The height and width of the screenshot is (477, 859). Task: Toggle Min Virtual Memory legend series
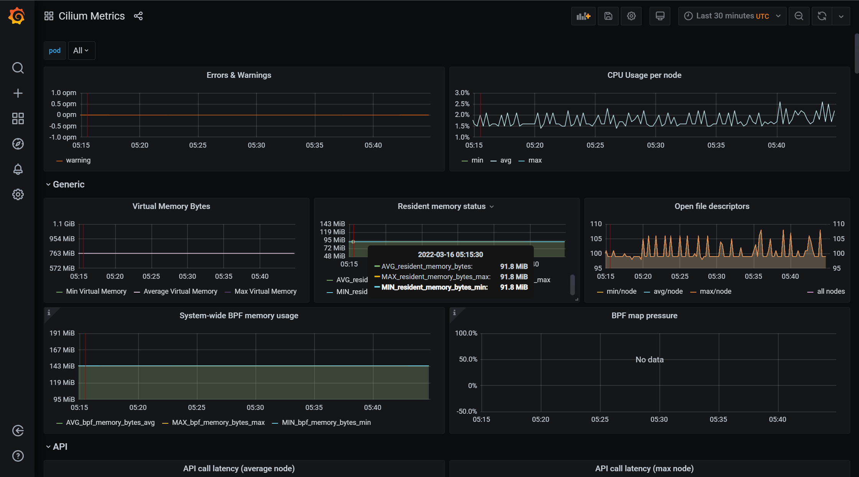(96, 291)
